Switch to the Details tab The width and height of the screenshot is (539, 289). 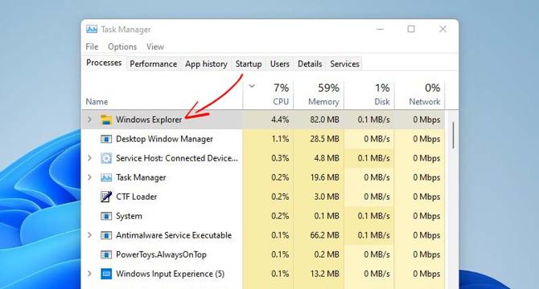pyautogui.click(x=310, y=64)
